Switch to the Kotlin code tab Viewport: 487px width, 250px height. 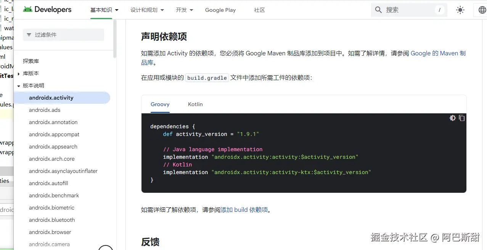coord(195,104)
